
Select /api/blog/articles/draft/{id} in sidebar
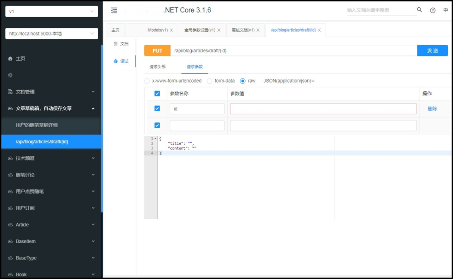(x=51, y=142)
